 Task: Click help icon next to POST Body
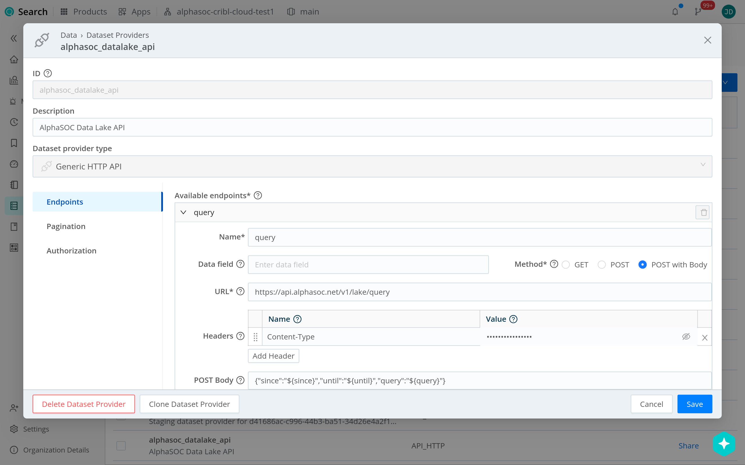pyautogui.click(x=240, y=380)
